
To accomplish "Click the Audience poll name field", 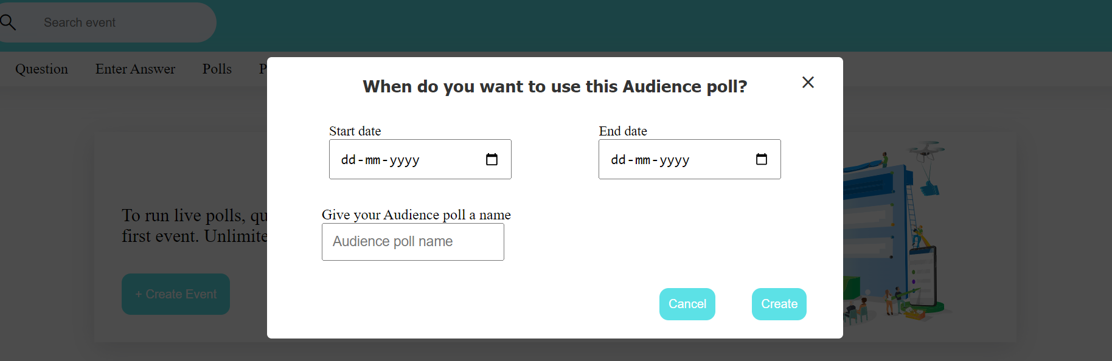I will (x=412, y=241).
